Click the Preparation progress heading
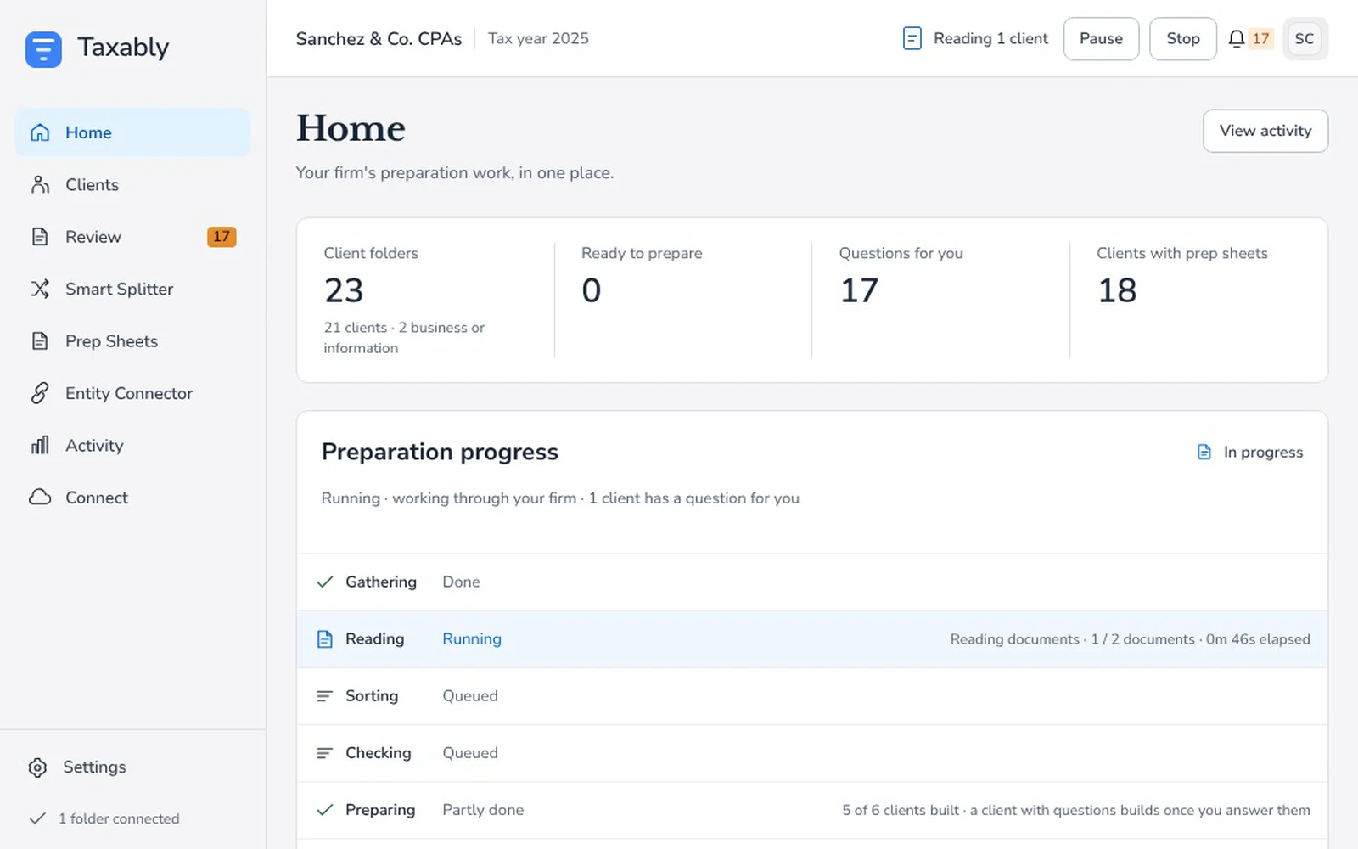 (440, 453)
